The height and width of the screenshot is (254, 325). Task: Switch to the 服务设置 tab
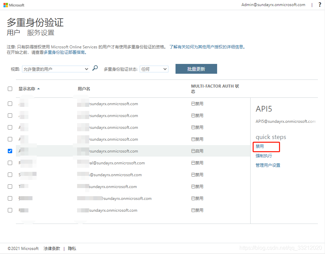[x=41, y=33]
